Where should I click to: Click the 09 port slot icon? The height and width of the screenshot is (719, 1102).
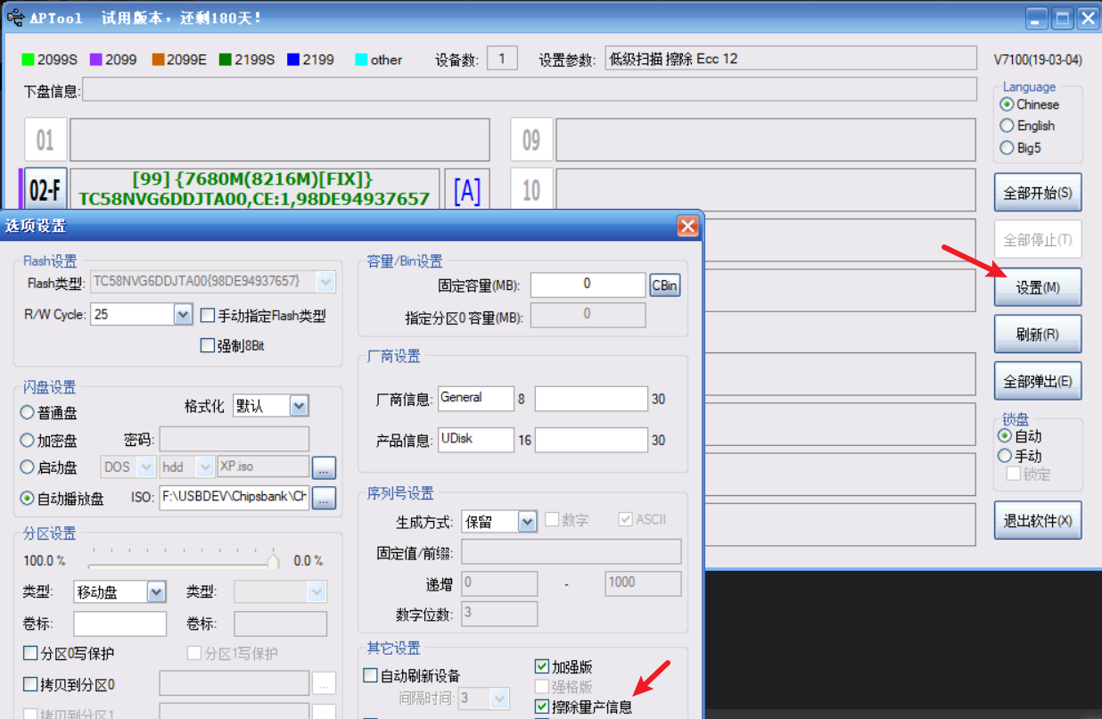[531, 140]
